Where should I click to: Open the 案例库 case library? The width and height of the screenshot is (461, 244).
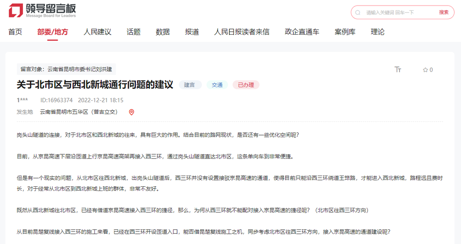345,32
